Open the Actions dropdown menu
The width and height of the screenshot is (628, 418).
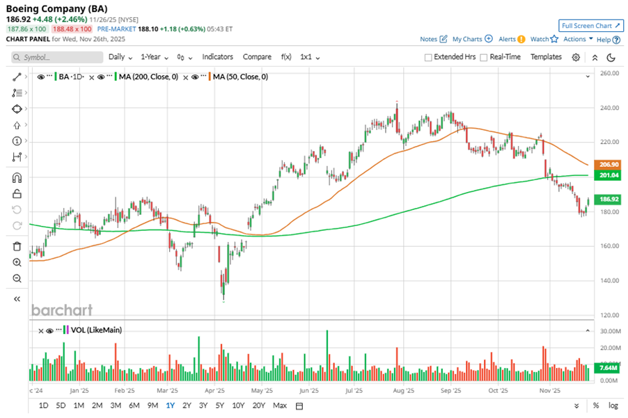(578, 39)
